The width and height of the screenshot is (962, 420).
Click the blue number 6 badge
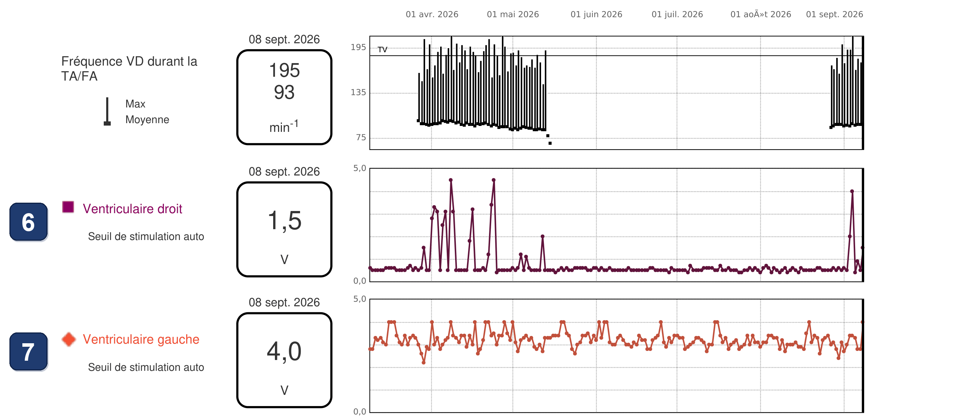28,222
